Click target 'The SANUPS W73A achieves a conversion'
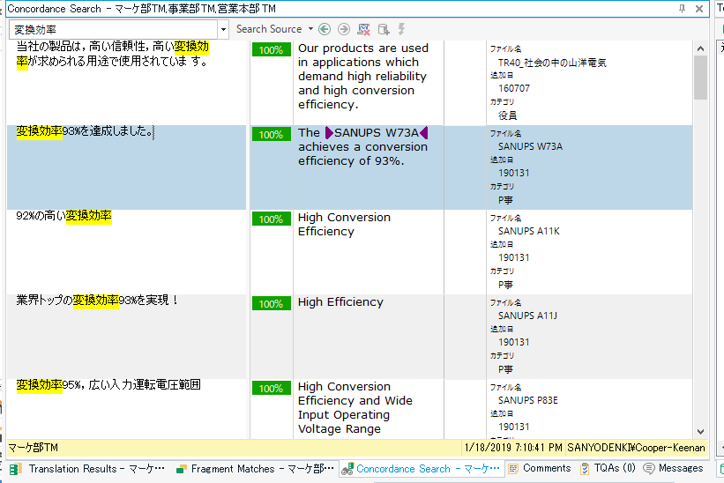Image resolution: width=724 pixels, height=483 pixels. (x=363, y=146)
